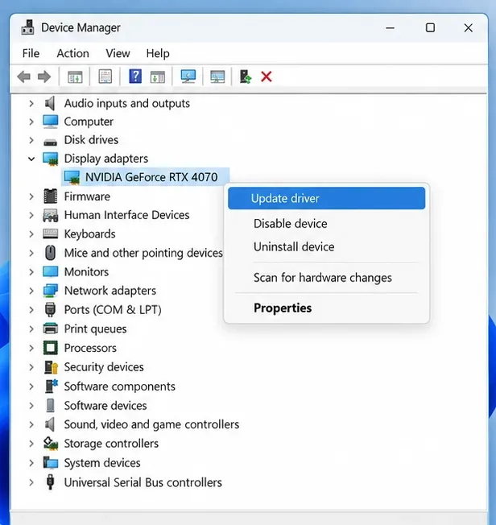The width and height of the screenshot is (496, 525).
Task: Click the Device Manager title bar icon
Action: 27,27
